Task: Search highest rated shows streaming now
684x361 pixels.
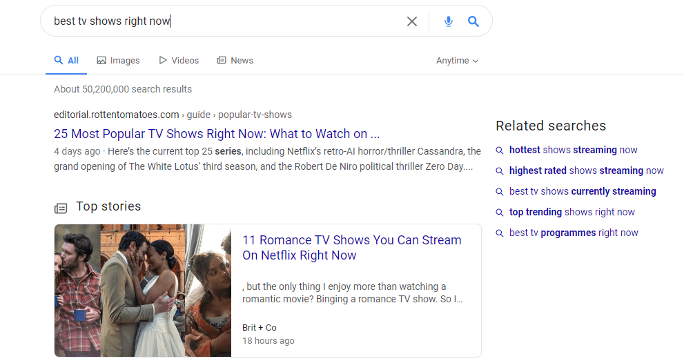Action: 586,170
